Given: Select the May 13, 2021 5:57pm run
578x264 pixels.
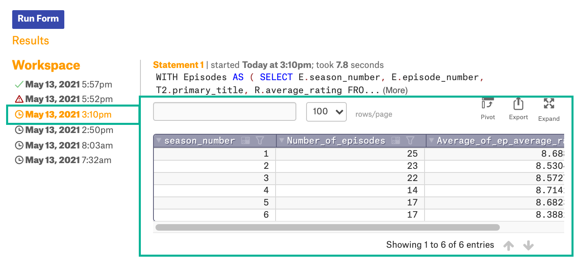Looking at the screenshot, I should point(63,85).
